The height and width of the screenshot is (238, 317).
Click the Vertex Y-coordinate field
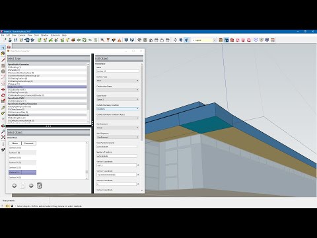coord(116,175)
